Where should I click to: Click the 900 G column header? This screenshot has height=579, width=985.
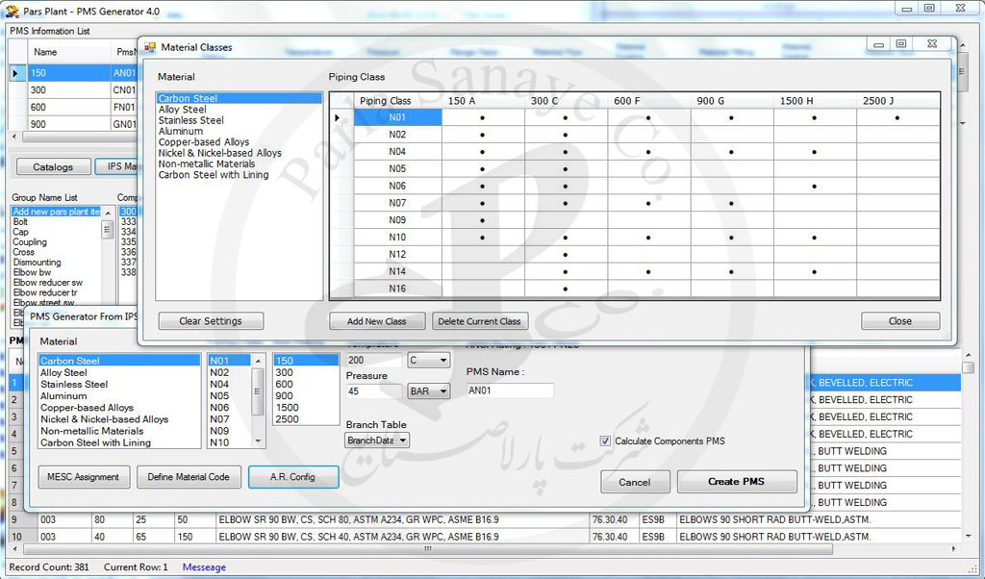[x=732, y=100]
